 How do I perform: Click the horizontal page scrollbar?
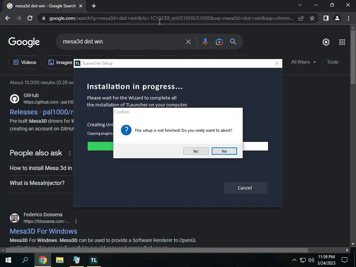(157, 250)
